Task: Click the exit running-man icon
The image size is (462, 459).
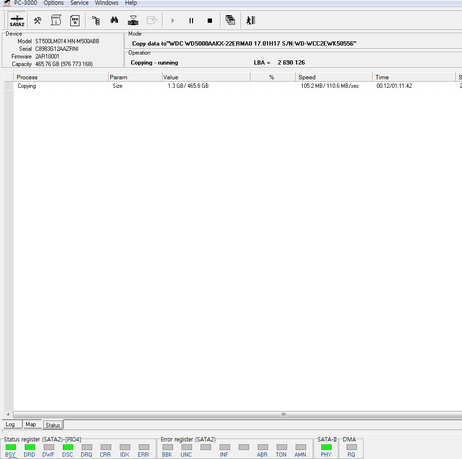Action: point(251,20)
